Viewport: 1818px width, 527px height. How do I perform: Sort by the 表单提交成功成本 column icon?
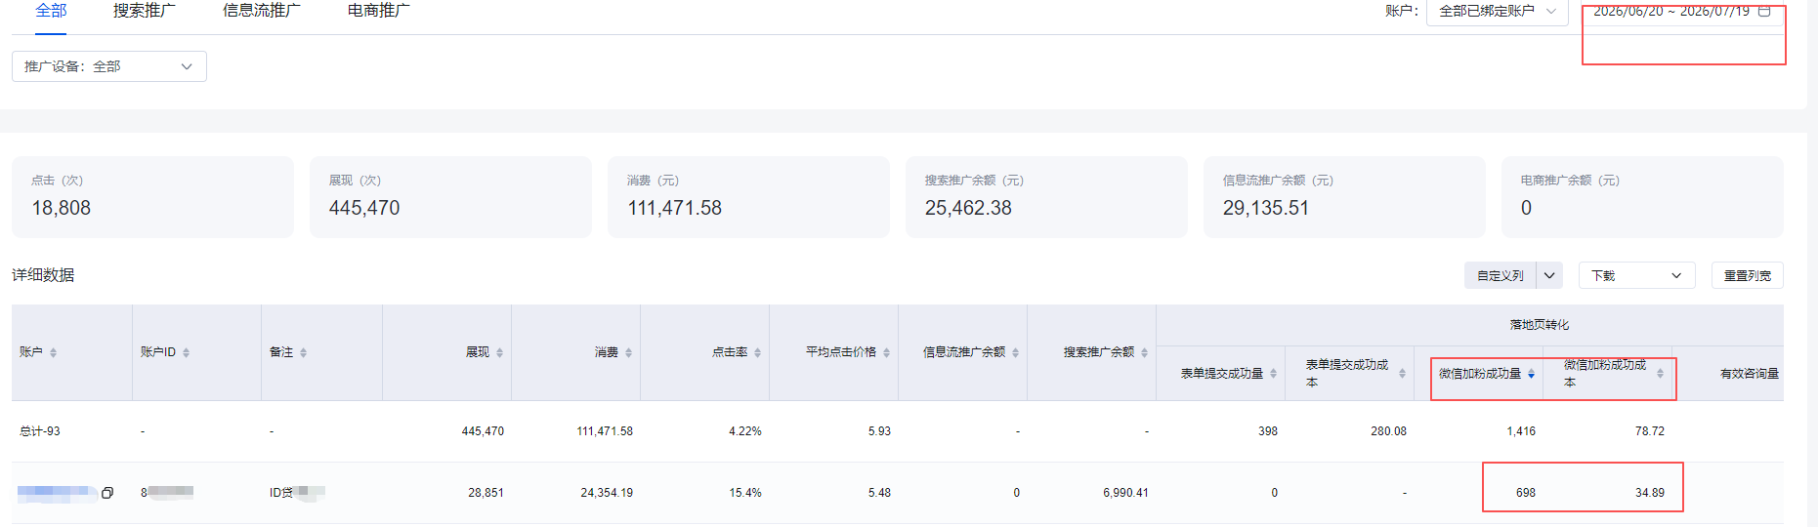1402,374
